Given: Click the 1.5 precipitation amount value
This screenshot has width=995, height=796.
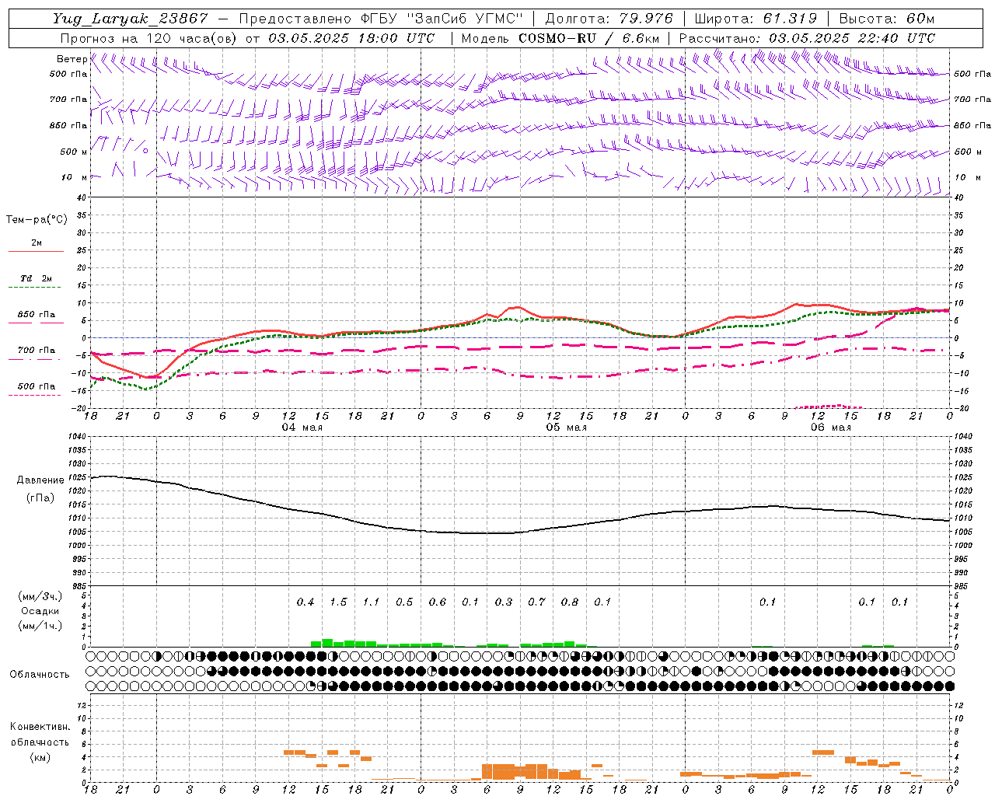Looking at the screenshot, I should point(338,602).
